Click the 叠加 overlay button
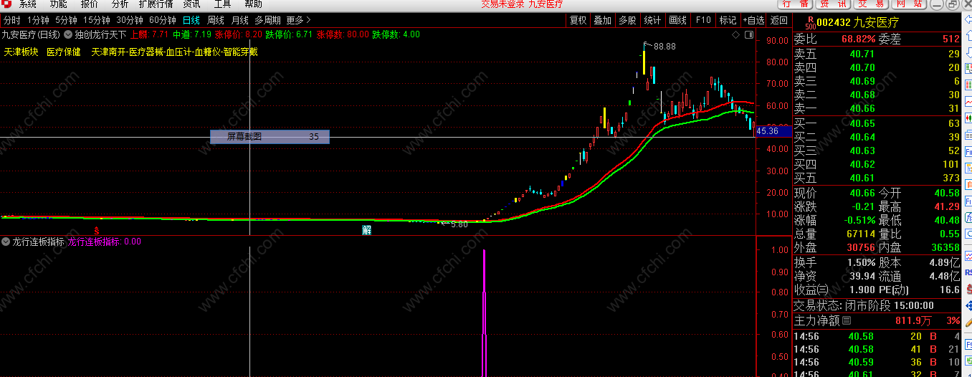 (603, 20)
